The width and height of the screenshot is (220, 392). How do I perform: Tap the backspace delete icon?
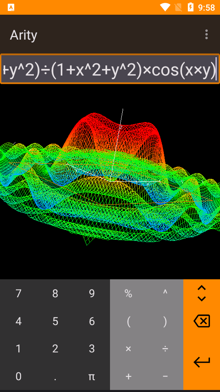click(x=202, y=321)
